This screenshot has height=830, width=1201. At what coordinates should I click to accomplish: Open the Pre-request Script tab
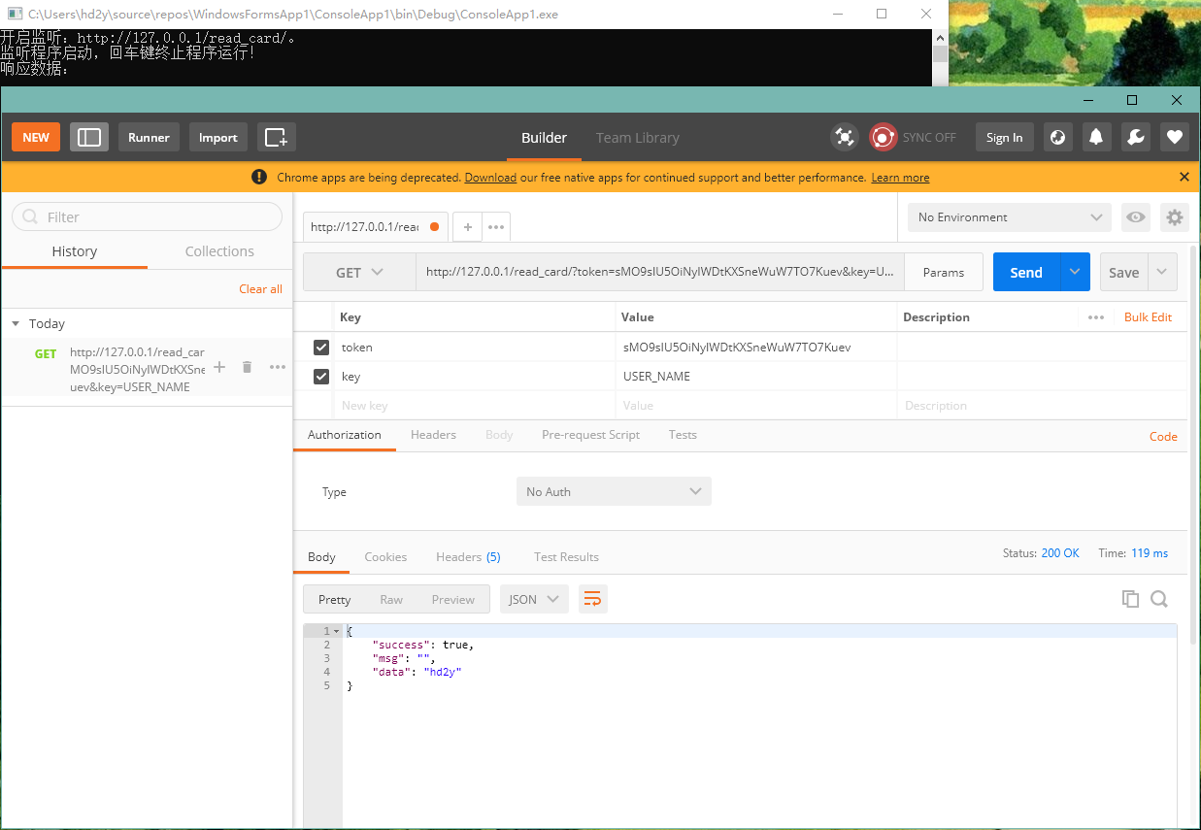[590, 435]
